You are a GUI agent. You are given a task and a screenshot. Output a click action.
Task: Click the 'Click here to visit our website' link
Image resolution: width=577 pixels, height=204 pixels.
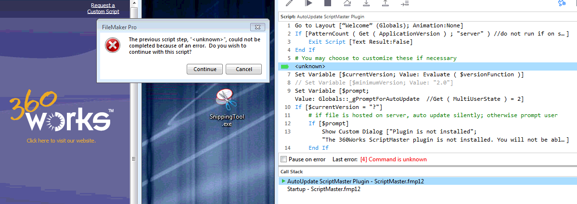[x=61, y=141]
